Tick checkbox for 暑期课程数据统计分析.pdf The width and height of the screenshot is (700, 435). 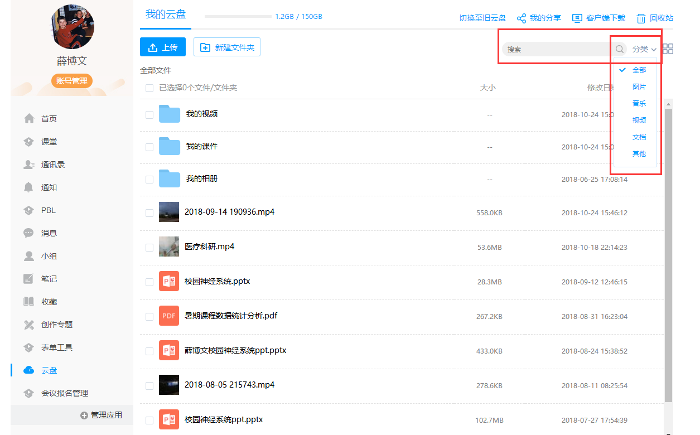tap(149, 316)
